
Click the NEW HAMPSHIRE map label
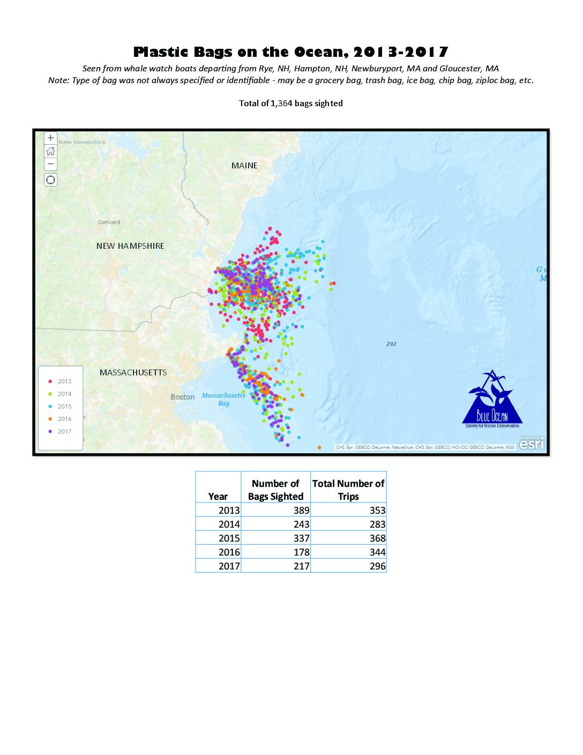[130, 246]
